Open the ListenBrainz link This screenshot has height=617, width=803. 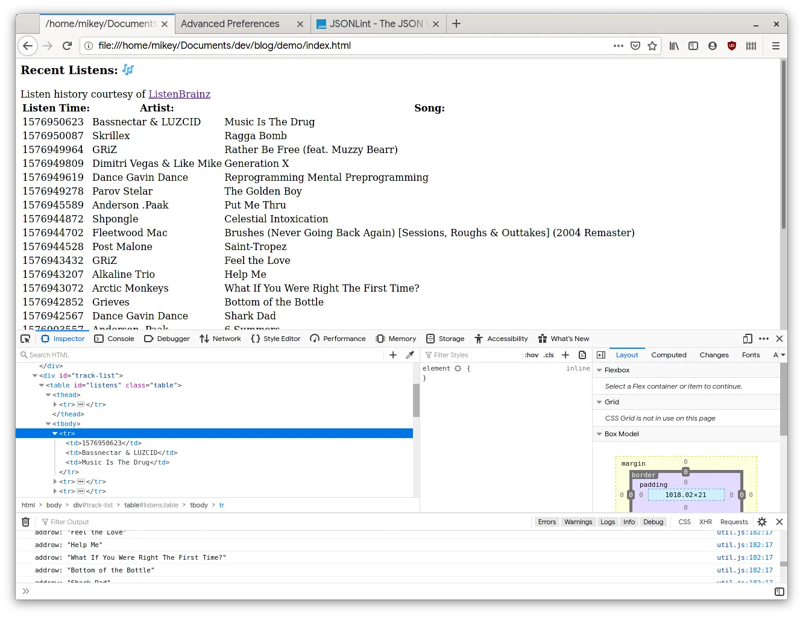[179, 94]
